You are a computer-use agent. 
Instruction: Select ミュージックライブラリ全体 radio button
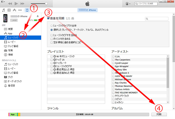click(x=52, y=25)
